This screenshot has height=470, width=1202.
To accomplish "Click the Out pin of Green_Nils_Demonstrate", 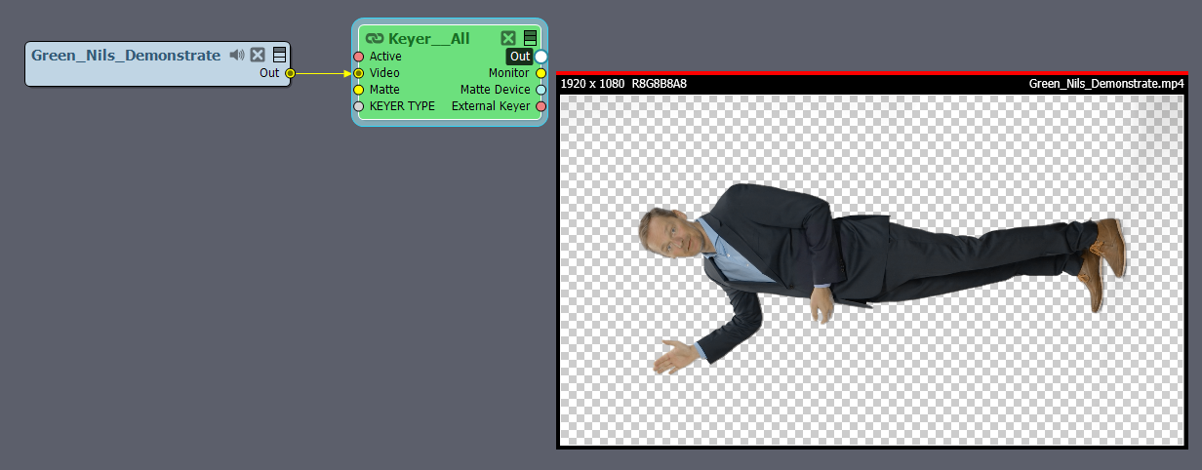I will 290,73.
